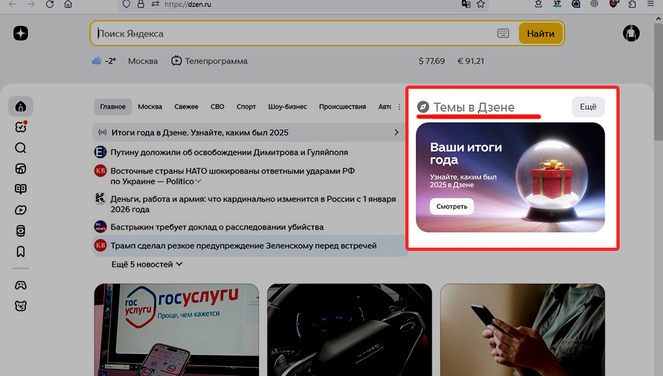Open the on-screen keyboard in search field

point(502,33)
